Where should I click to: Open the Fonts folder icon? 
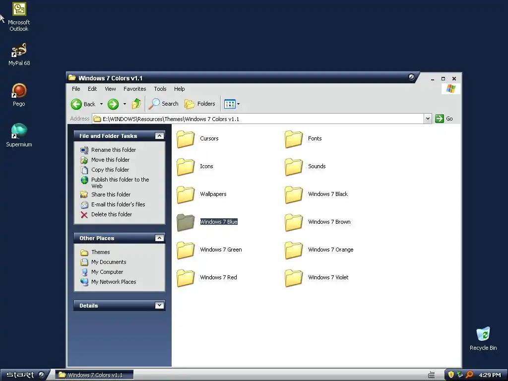294,139
